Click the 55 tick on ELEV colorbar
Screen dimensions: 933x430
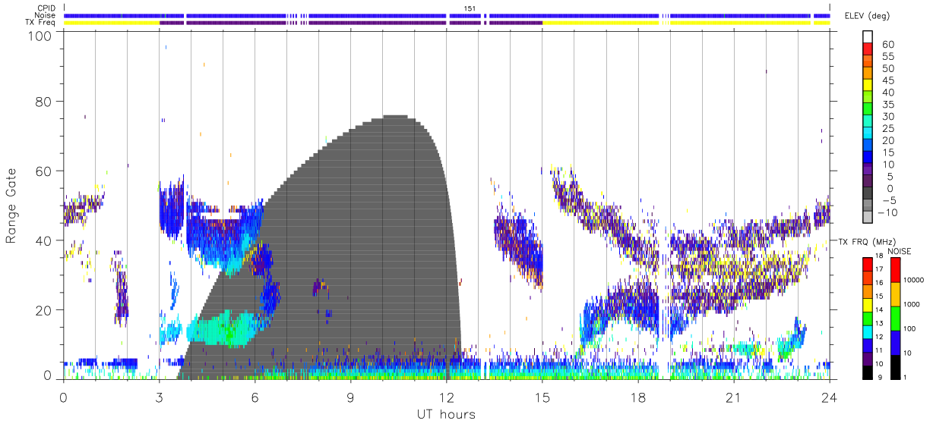tap(887, 57)
